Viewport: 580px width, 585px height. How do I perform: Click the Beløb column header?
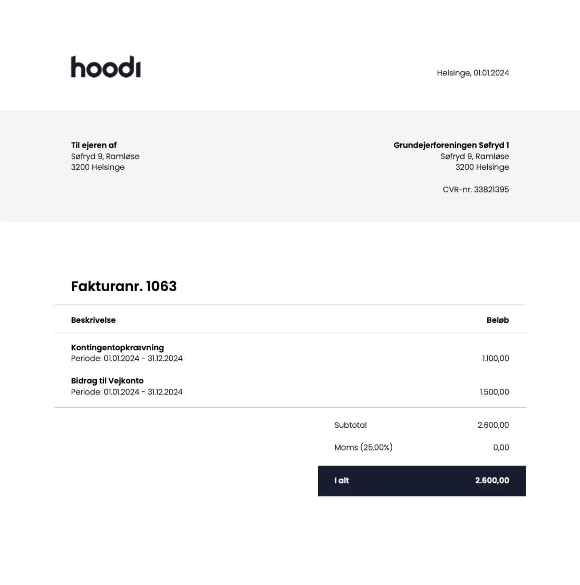click(498, 320)
